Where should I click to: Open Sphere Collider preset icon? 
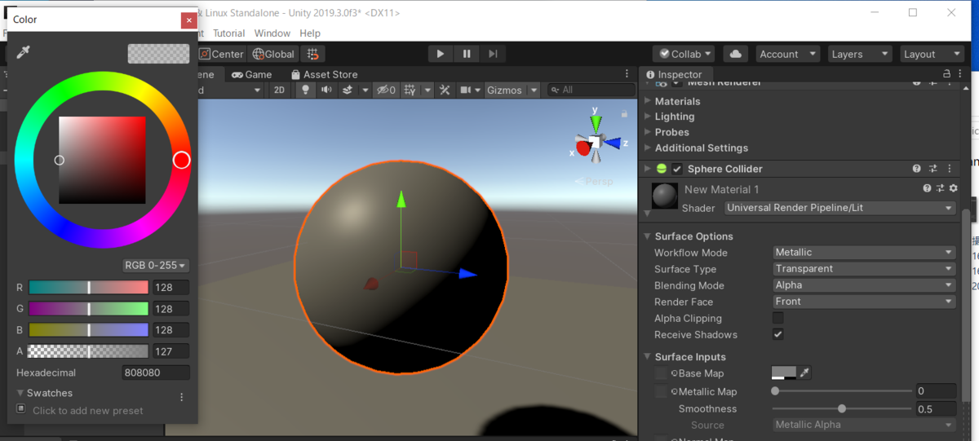[x=933, y=169]
